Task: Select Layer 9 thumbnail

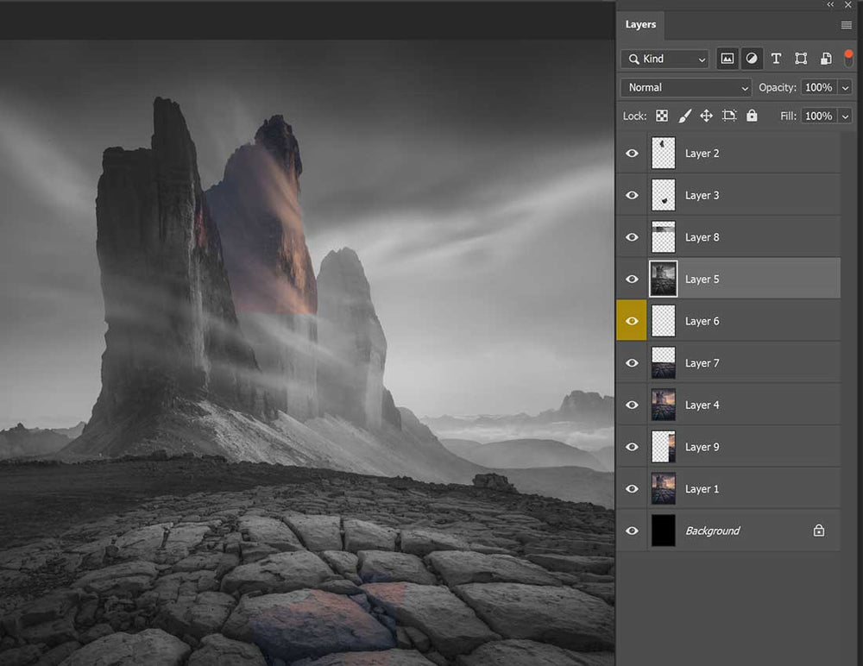Action: point(663,446)
